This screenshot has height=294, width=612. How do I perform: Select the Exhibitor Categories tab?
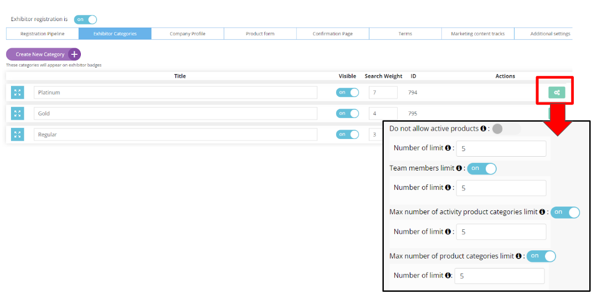click(115, 34)
